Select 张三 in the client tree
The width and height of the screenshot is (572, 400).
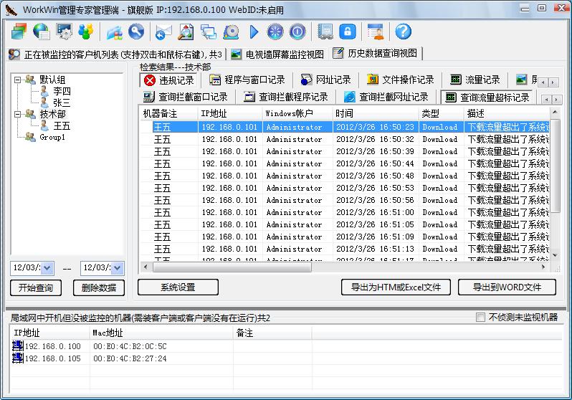[x=62, y=103]
